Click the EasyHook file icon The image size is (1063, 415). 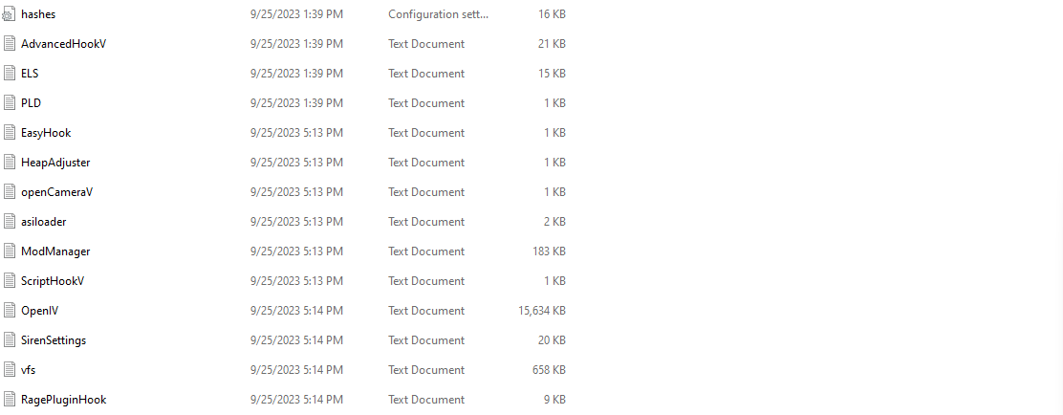pos(9,133)
